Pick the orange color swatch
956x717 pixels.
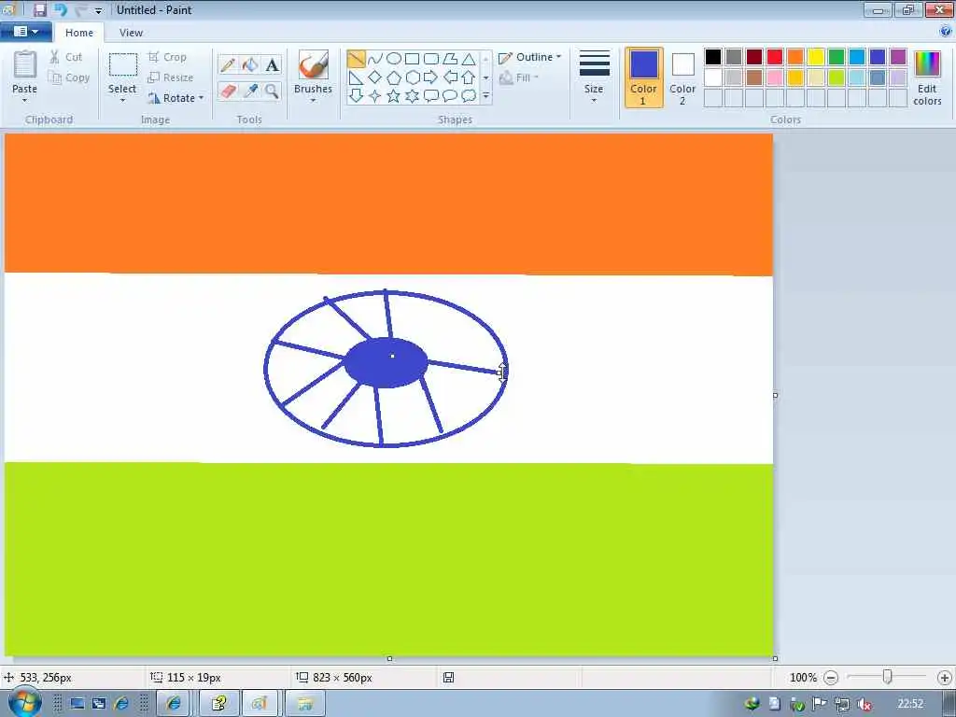[x=795, y=57]
